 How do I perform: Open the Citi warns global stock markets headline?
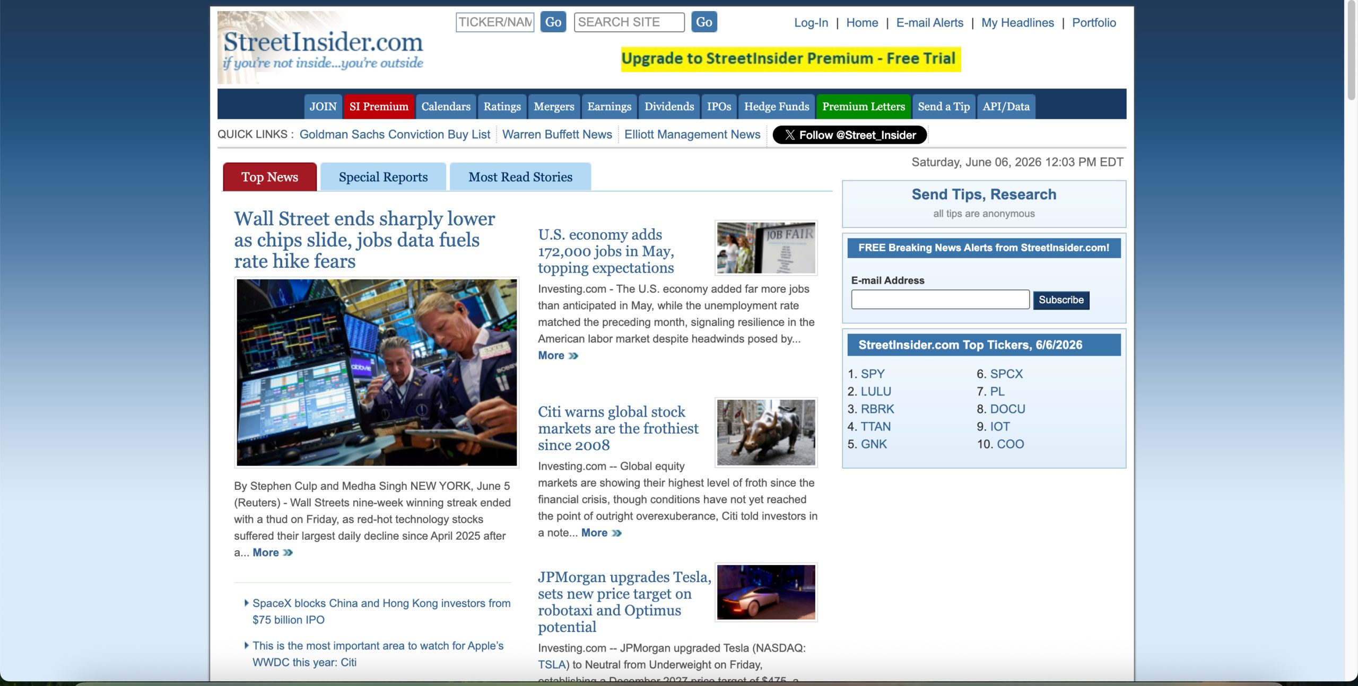[618, 428]
